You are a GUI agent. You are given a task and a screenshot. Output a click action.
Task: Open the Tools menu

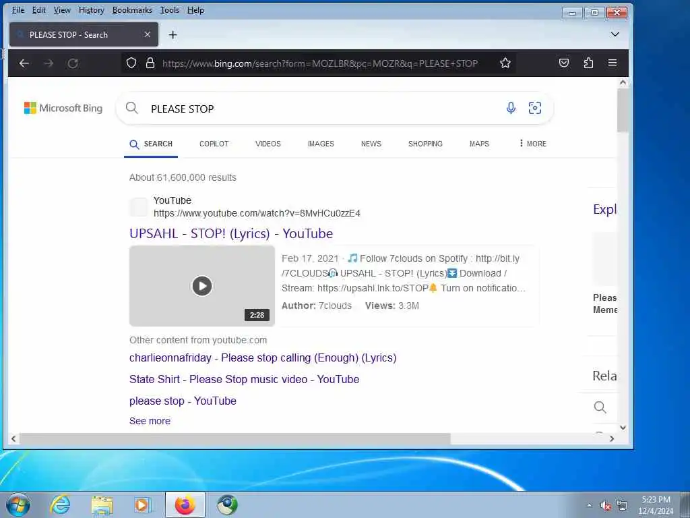[169, 10]
